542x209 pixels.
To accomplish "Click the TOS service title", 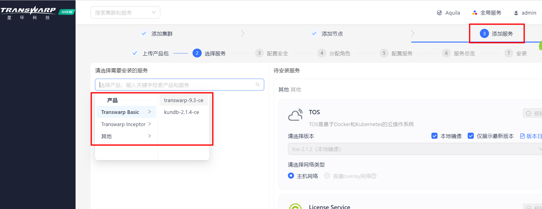I will coord(314,112).
